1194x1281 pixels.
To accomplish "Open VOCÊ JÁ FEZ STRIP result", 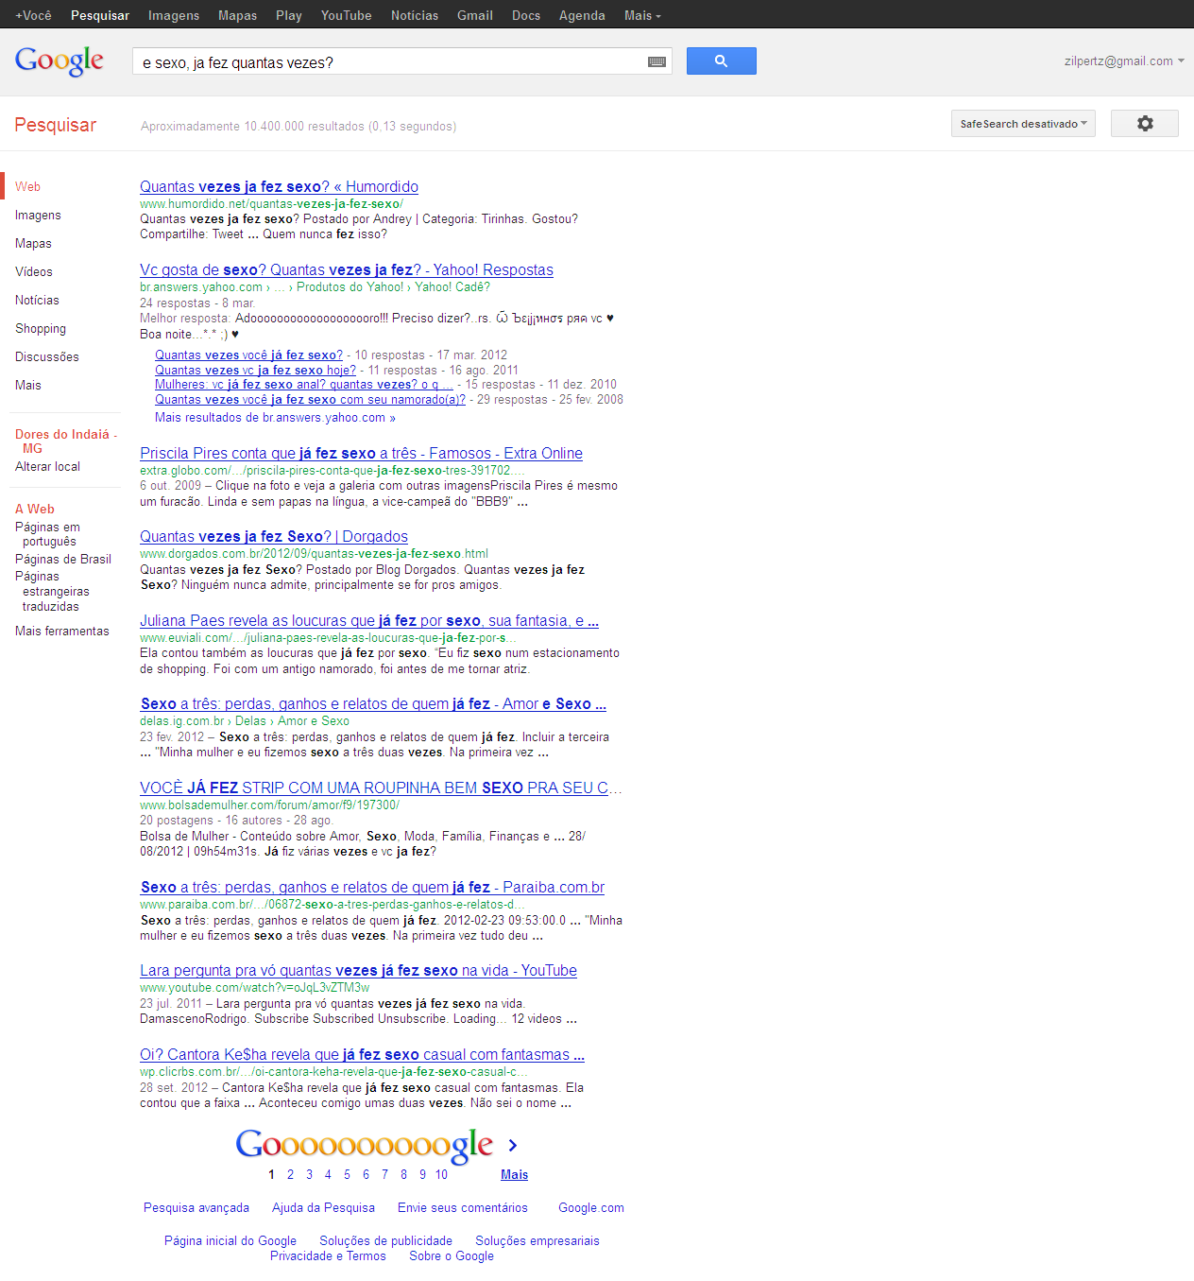I will click(381, 788).
